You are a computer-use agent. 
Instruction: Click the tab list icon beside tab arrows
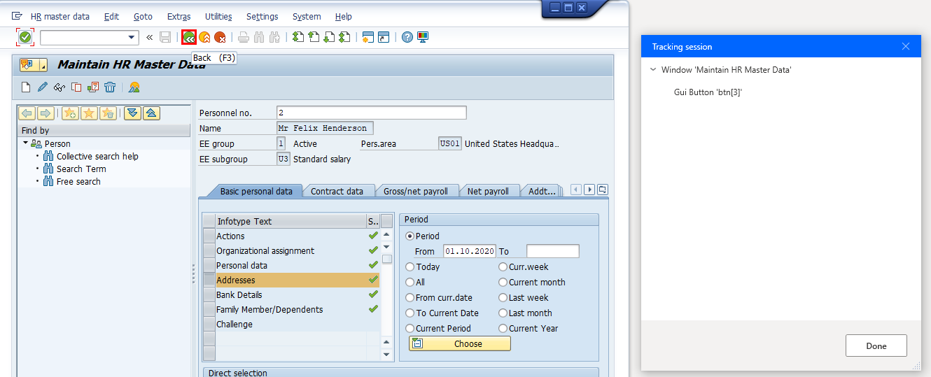pyautogui.click(x=603, y=190)
